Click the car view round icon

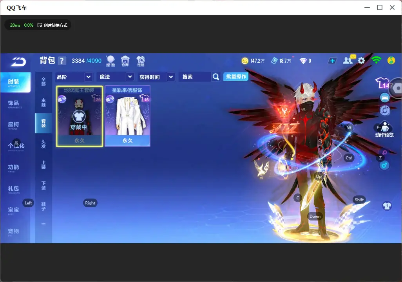point(385,98)
